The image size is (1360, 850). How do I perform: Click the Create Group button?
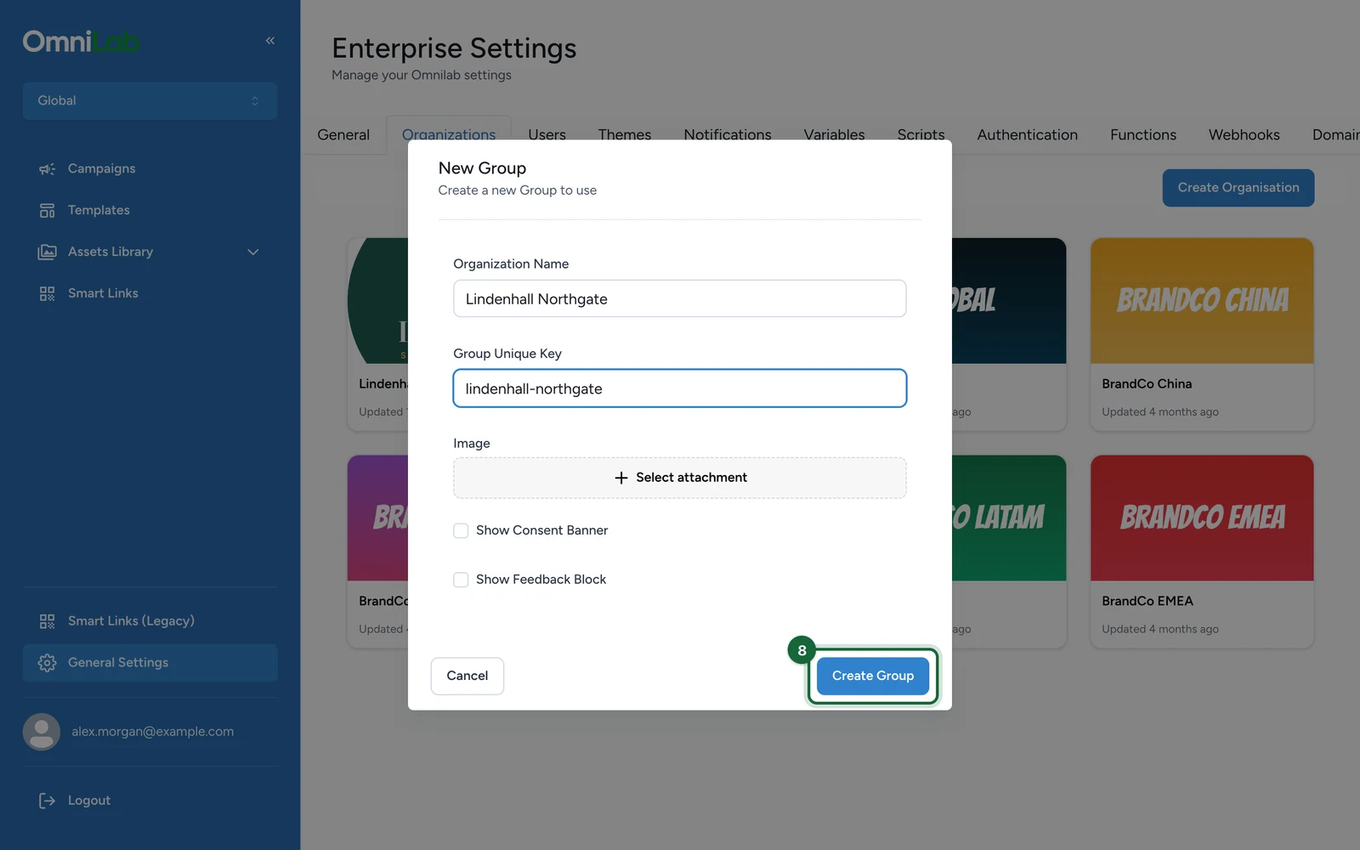click(x=873, y=676)
